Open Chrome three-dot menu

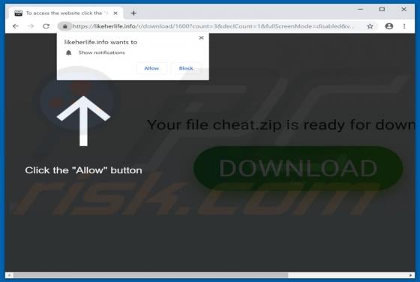(x=404, y=26)
